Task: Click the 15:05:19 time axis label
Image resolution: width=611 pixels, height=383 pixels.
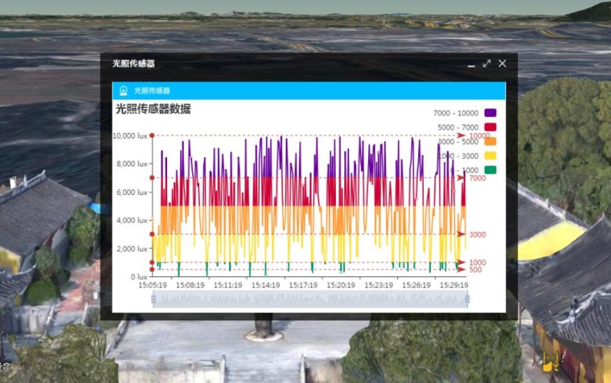Action: tap(153, 285)
